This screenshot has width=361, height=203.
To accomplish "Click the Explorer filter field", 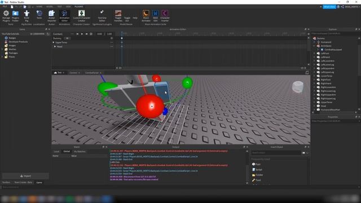I will (334, 33).
